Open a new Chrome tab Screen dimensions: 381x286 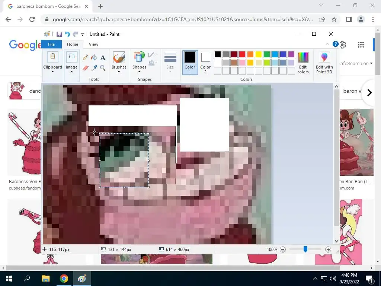(x=100, y=6)
